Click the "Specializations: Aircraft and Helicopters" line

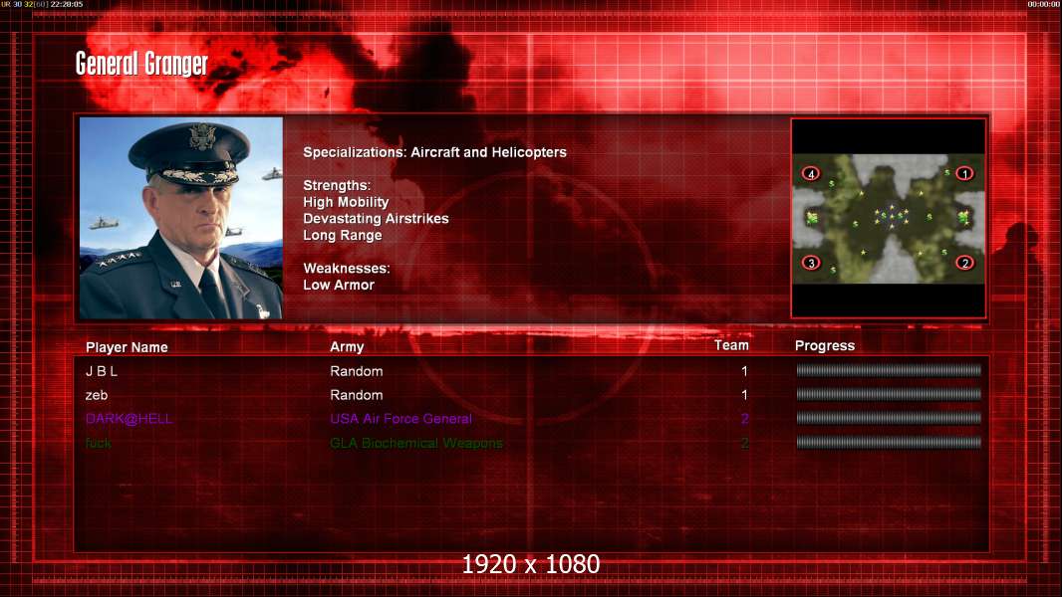434,152
